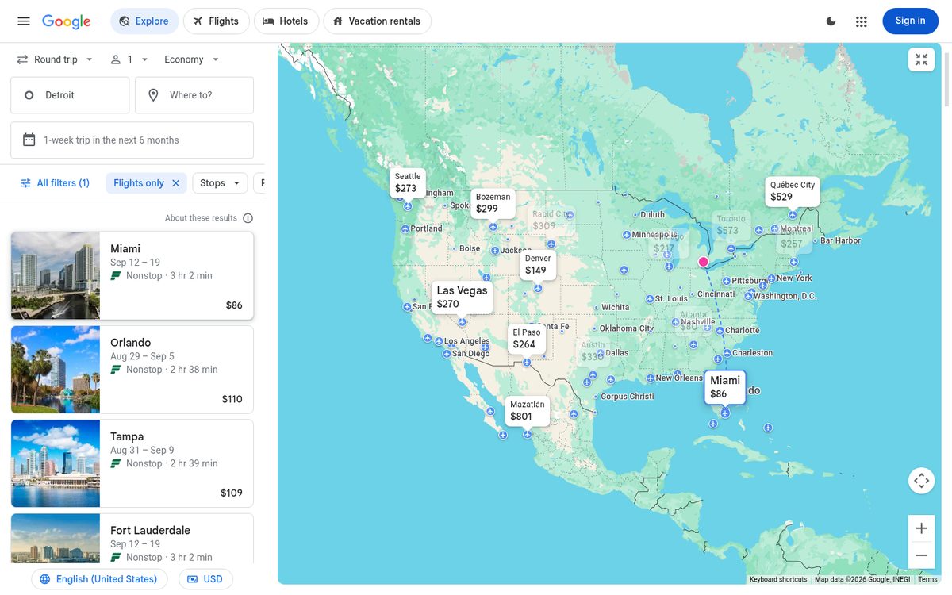Click the Denver $149 map label
Viewport: 952px width, 595px height.
538,264
